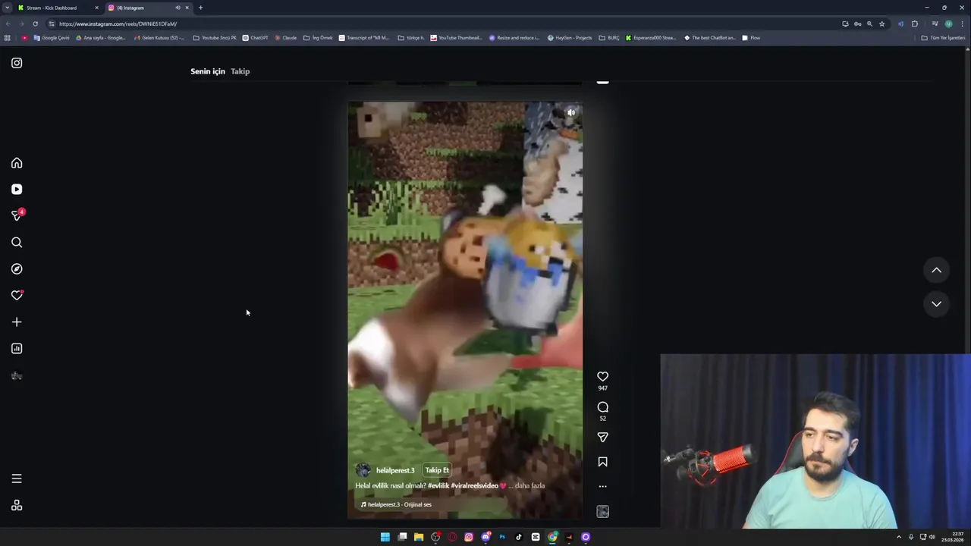Open the browser extensions puzzle icon
The image size is (971, 546).
pos(914,24)
